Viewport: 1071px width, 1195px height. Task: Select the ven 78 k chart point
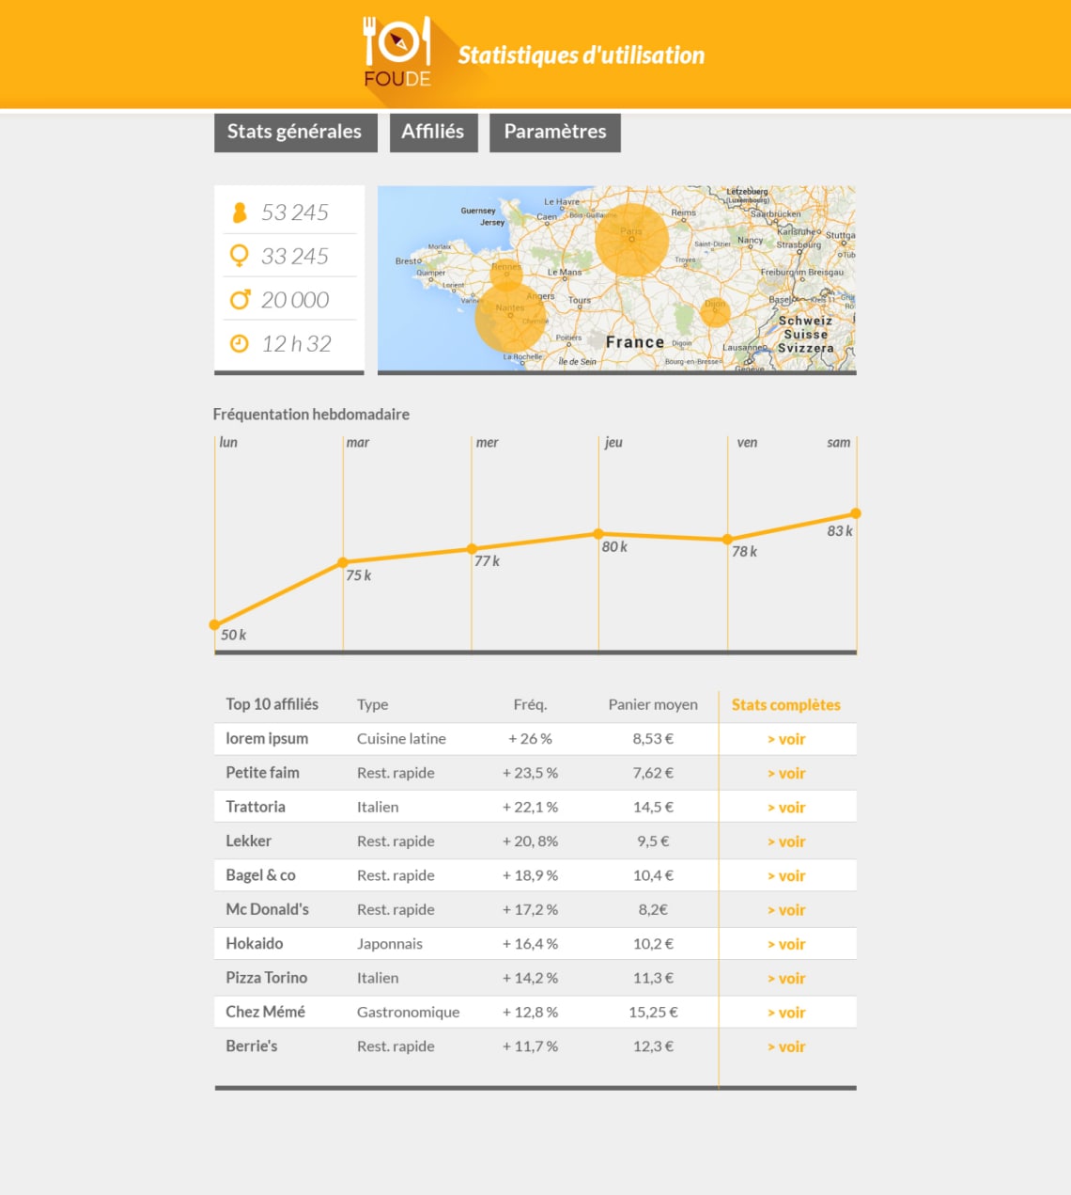point(727,540)
